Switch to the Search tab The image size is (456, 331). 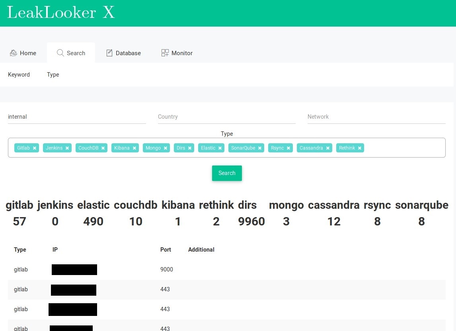point(71,53)
